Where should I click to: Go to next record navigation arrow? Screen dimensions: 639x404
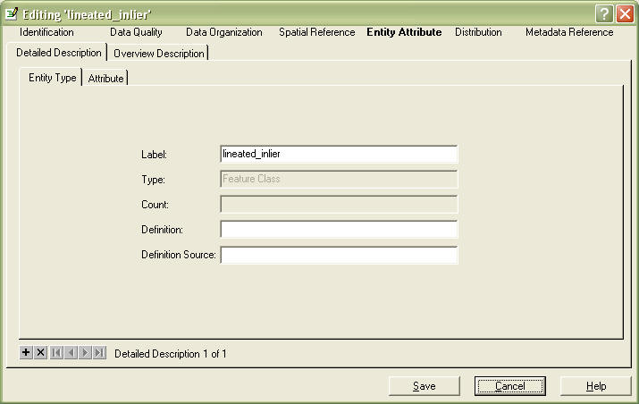point(85,353)
